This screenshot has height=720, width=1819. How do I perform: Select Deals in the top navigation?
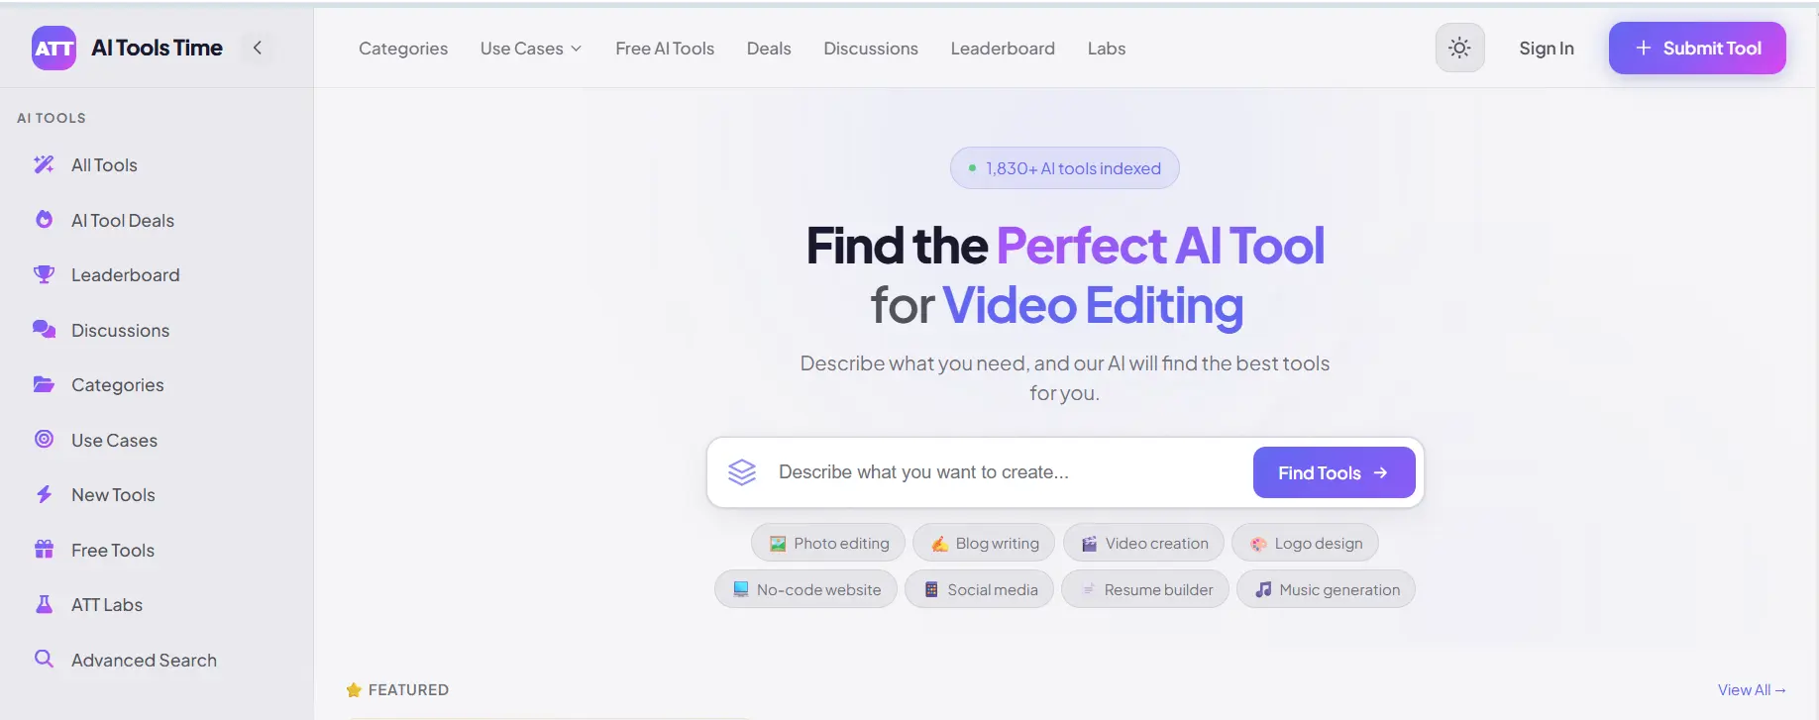769,49
